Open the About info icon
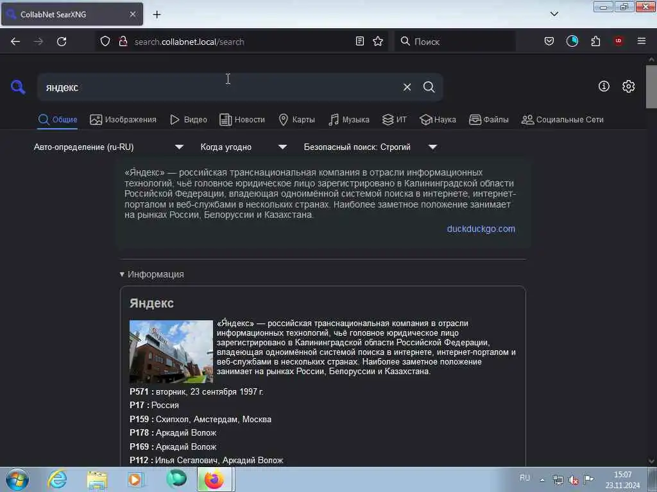The height and width of the screenshot is (492, 657). 604,86
